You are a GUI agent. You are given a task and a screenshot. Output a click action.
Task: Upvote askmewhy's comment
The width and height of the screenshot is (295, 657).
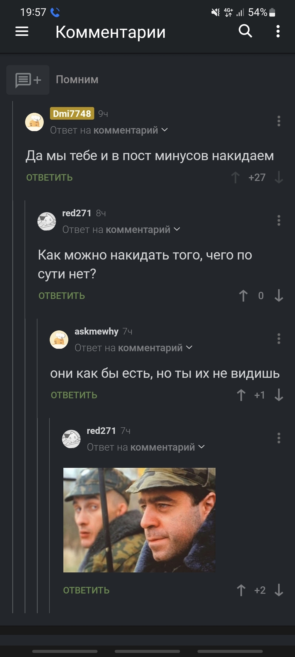tap(241, 395)
